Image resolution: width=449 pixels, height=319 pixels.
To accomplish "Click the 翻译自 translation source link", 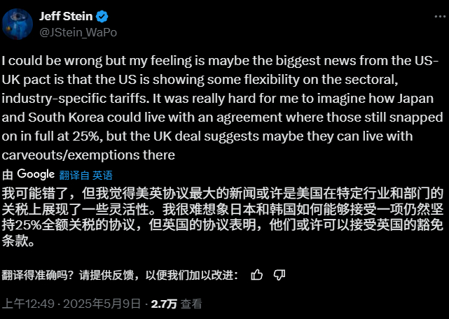I will (x=73, y=175).
